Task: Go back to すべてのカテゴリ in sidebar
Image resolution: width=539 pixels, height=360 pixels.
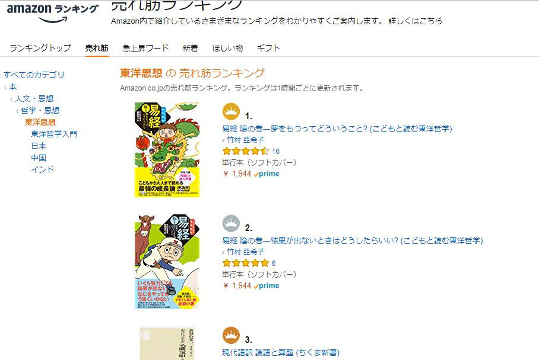Action: [x=34, y=75]
